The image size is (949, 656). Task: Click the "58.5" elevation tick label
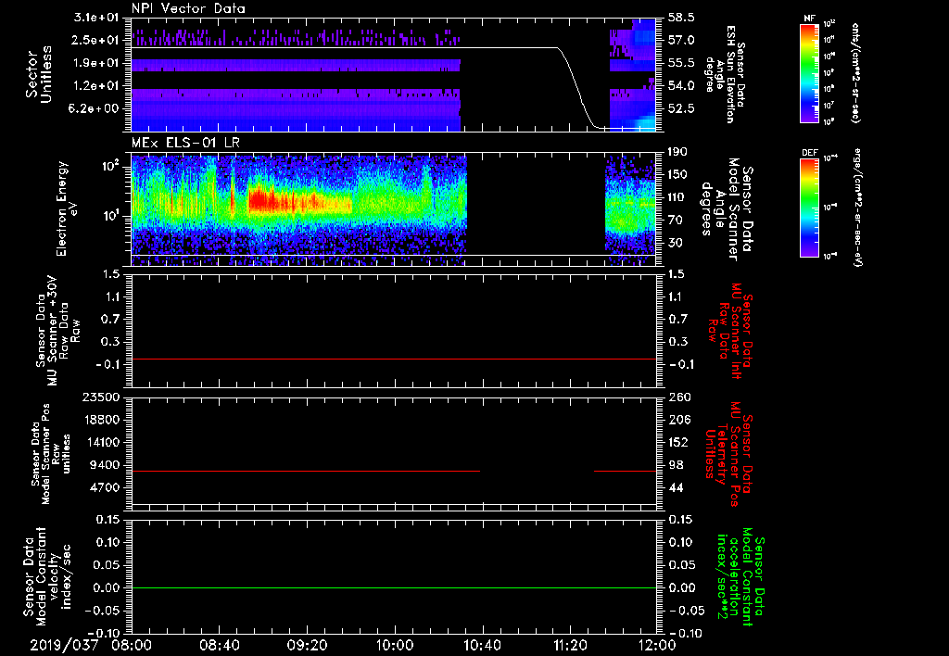681,18
